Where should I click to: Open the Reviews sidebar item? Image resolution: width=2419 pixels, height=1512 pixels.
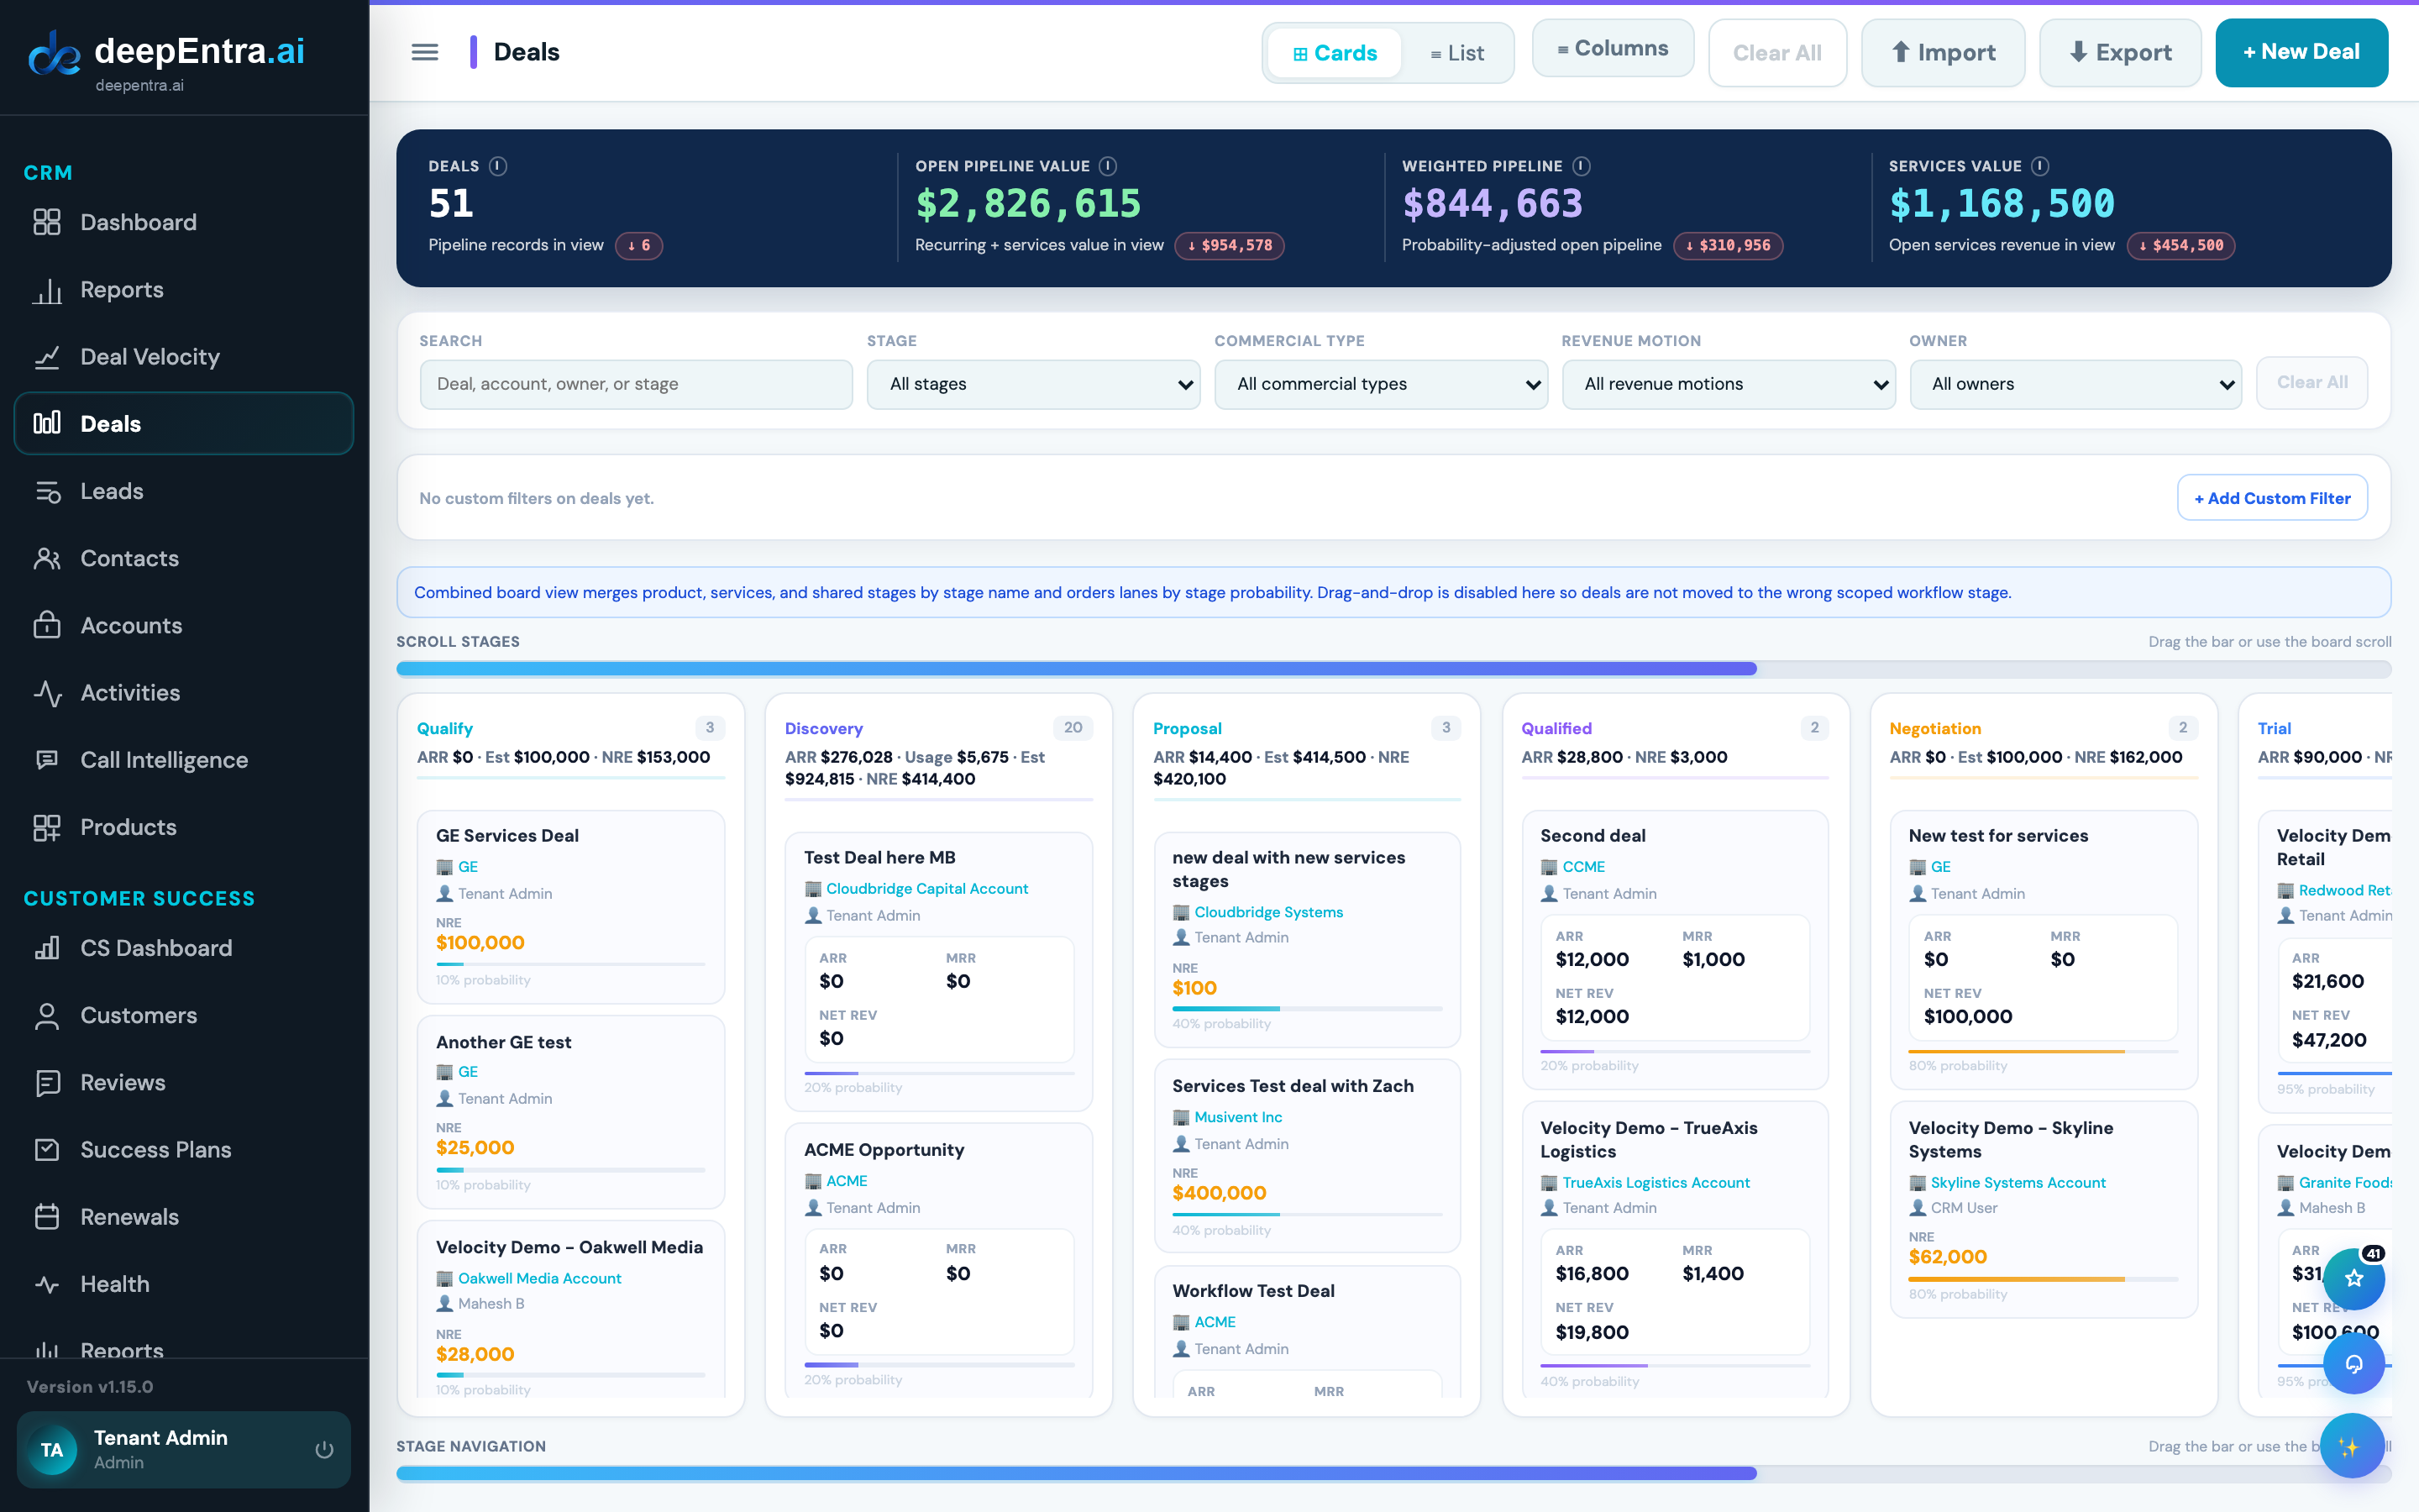184,1082
